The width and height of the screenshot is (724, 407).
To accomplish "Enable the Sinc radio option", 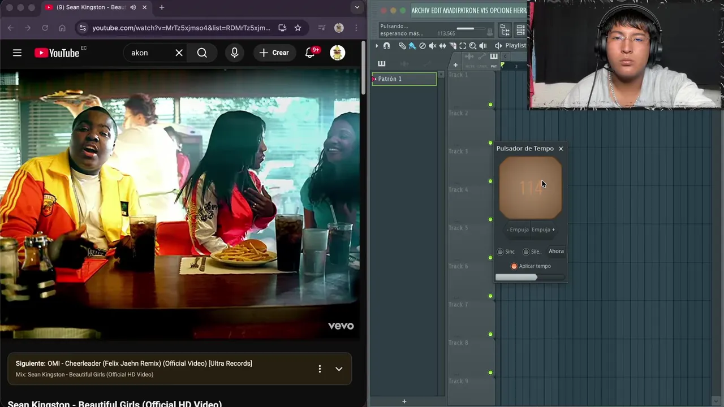I will tap(500, 252).
